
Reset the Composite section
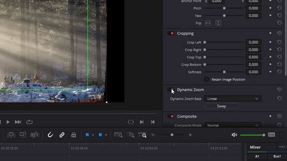point(279,116)
